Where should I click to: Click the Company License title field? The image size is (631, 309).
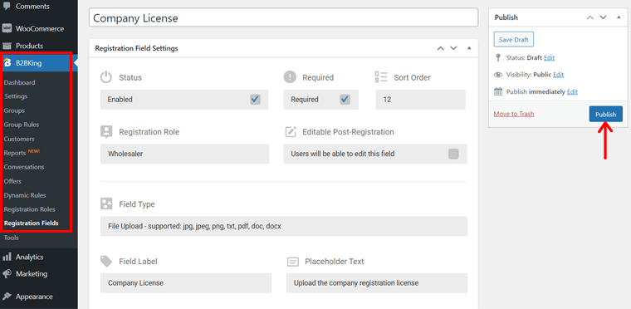[283, 17]
